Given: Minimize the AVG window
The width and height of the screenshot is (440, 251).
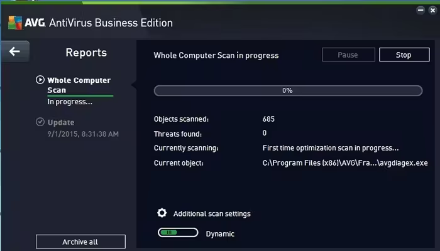Looking at the screenshot, I should (421, 11).
